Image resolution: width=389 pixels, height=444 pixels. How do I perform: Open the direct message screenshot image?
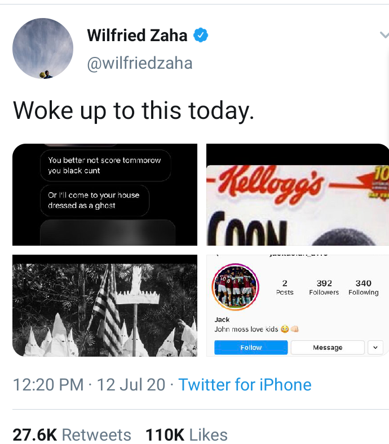(x=105, y=194)
